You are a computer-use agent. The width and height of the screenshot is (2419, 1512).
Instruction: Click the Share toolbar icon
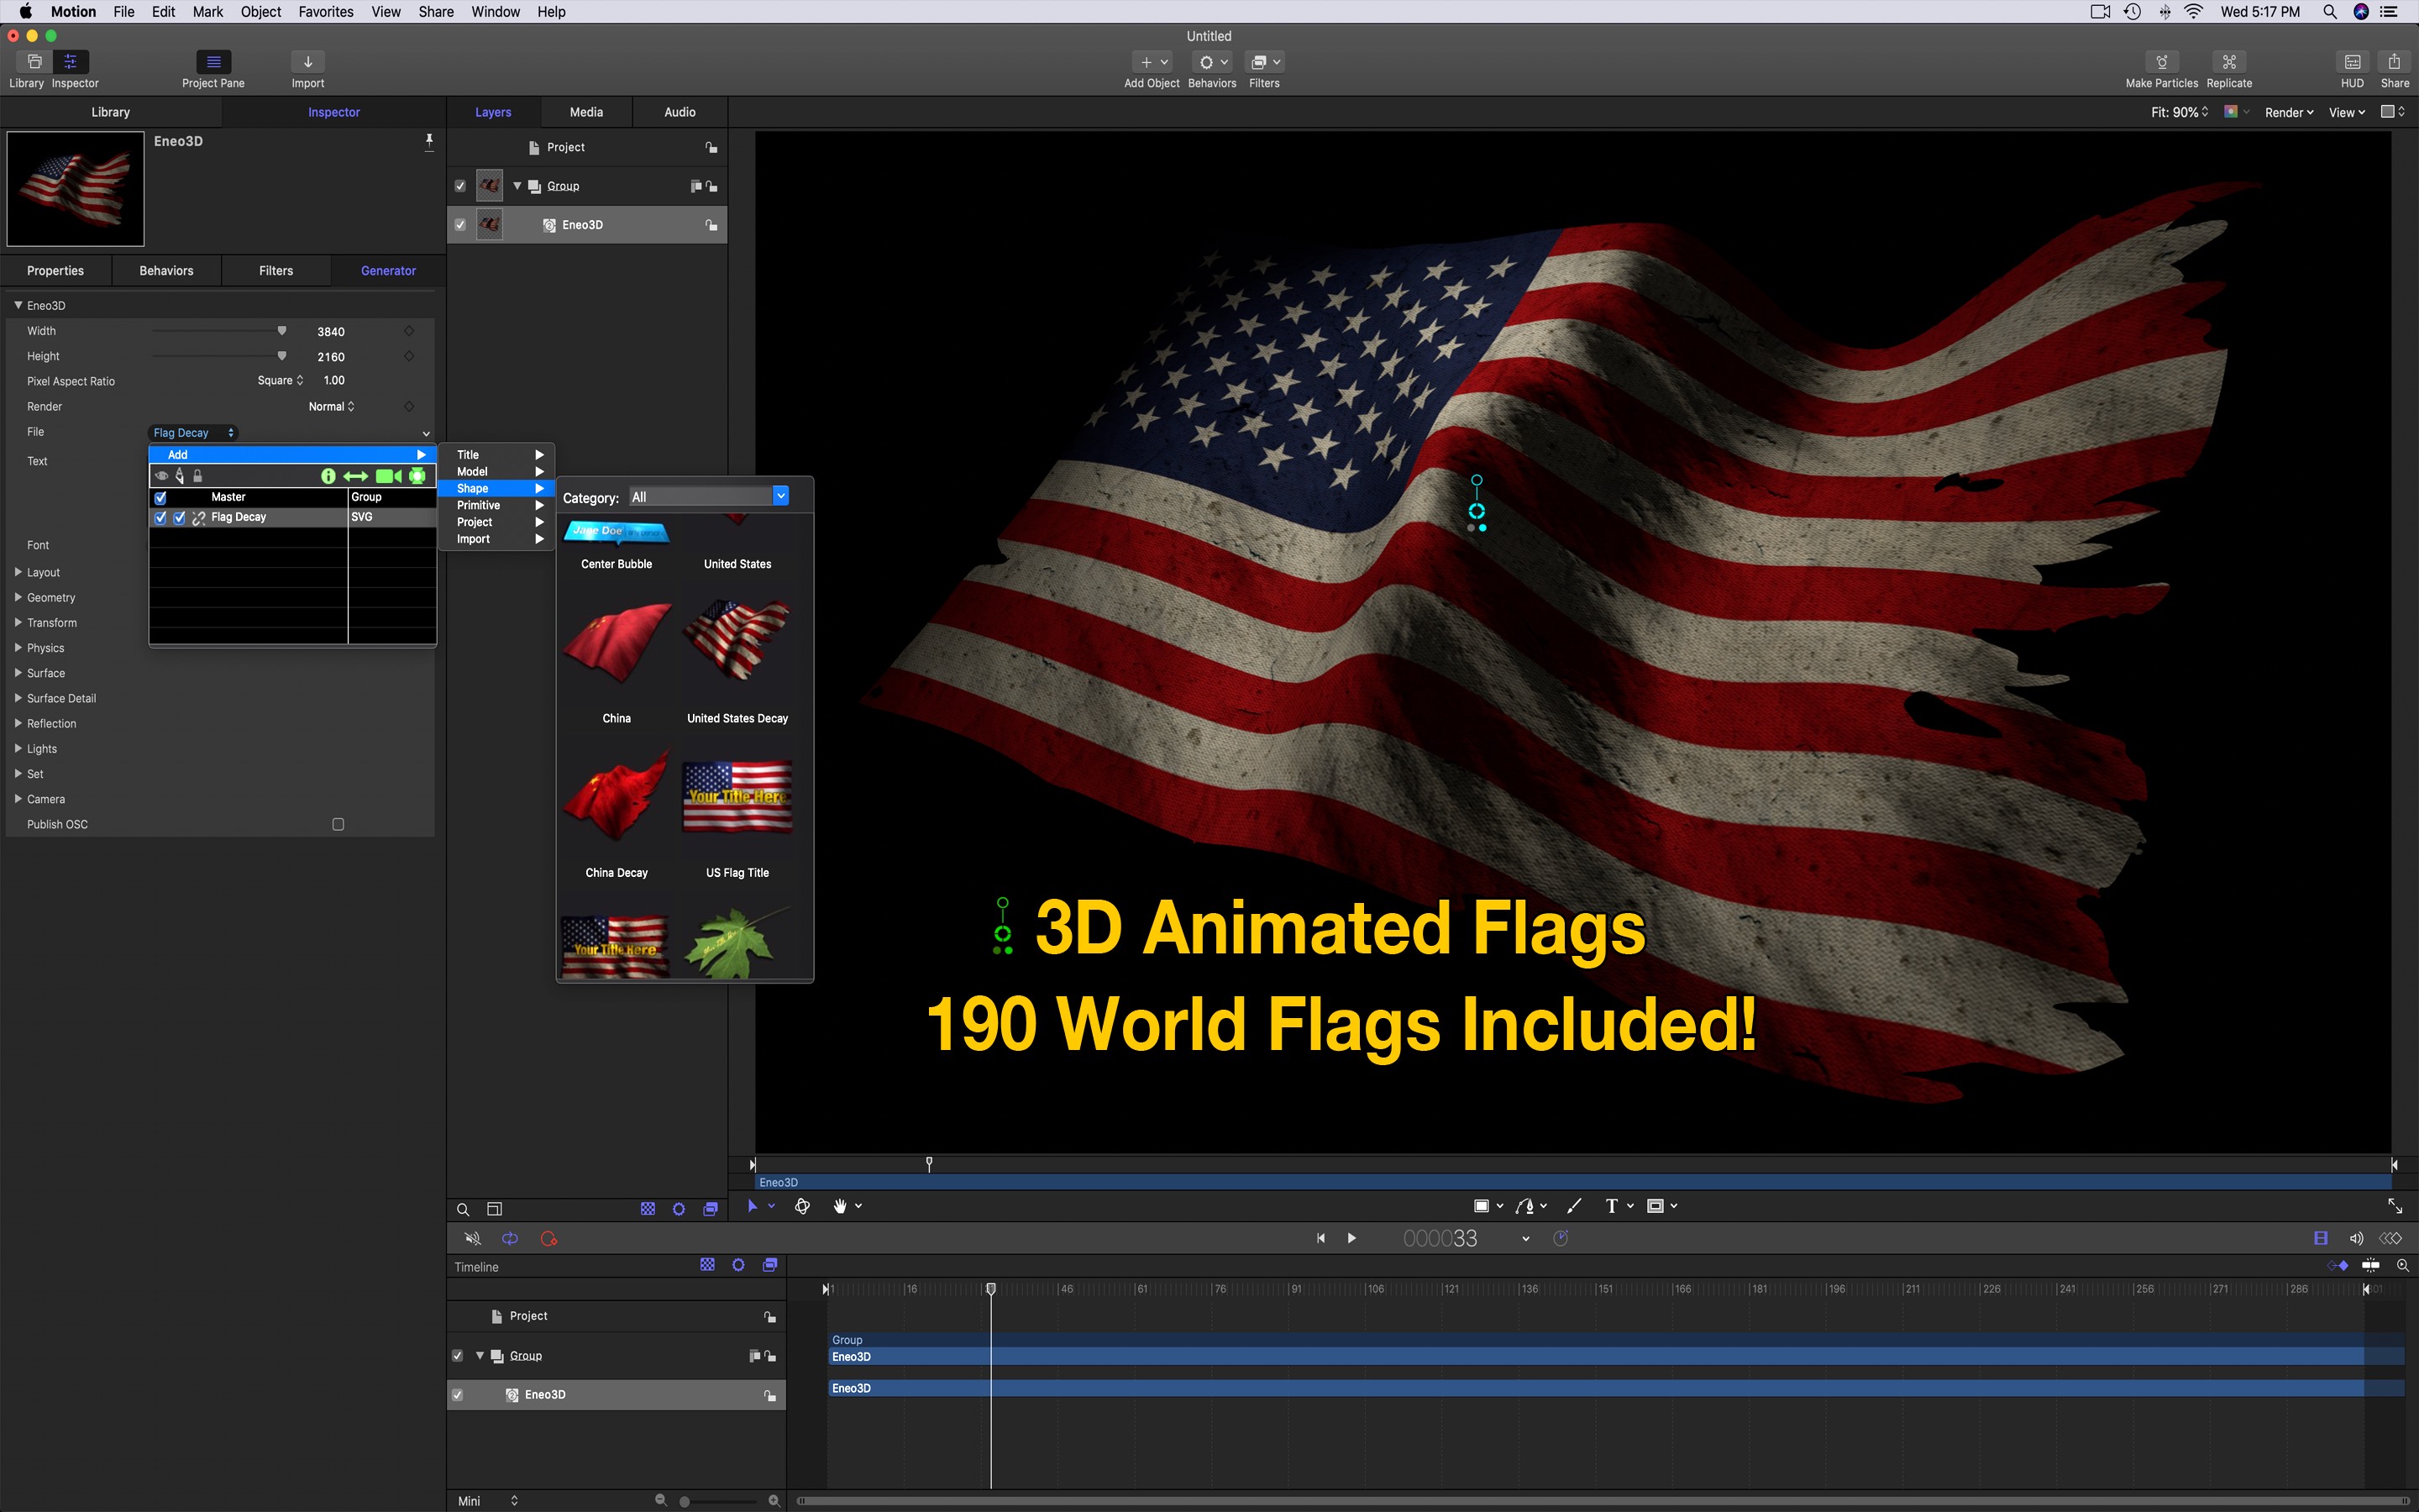[2394, 62]
